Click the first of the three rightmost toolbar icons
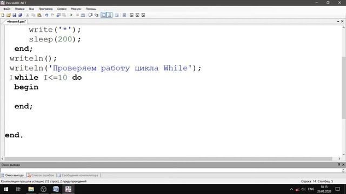 tap(131, 15)
